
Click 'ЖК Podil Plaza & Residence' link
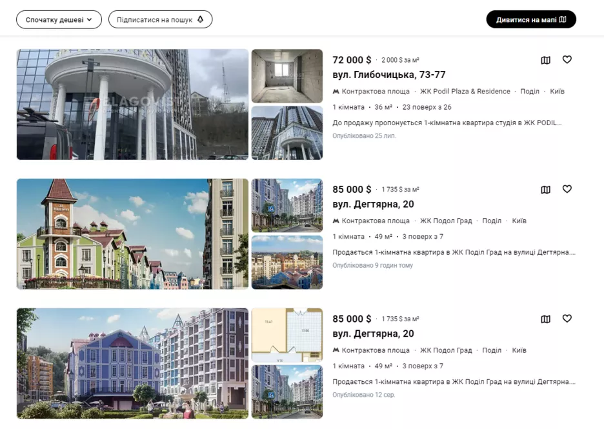[x=465, y=92]
